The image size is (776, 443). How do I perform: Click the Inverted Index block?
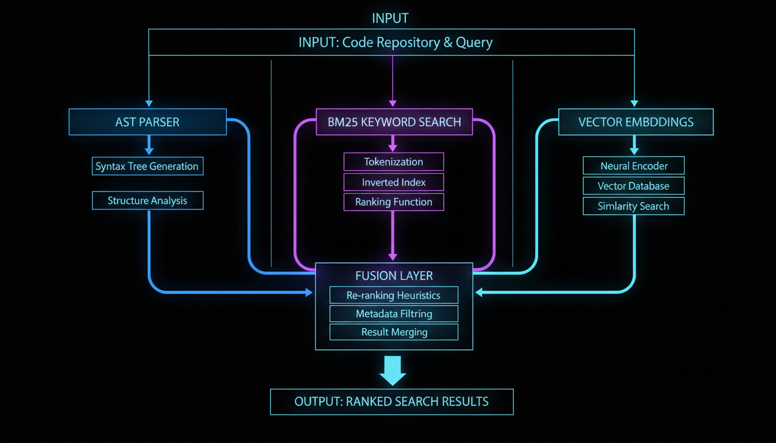394,182
